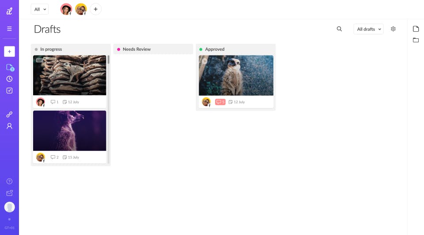Open the Approved standing meerkat thumbnail

click(236, 75)
